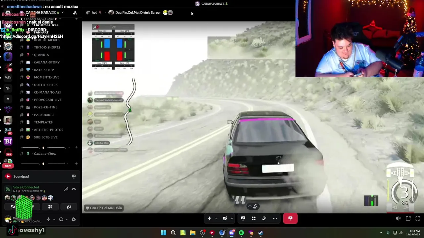Open the voice panel soundboard button
Viewport: 424px width, 238px height.
69,207
